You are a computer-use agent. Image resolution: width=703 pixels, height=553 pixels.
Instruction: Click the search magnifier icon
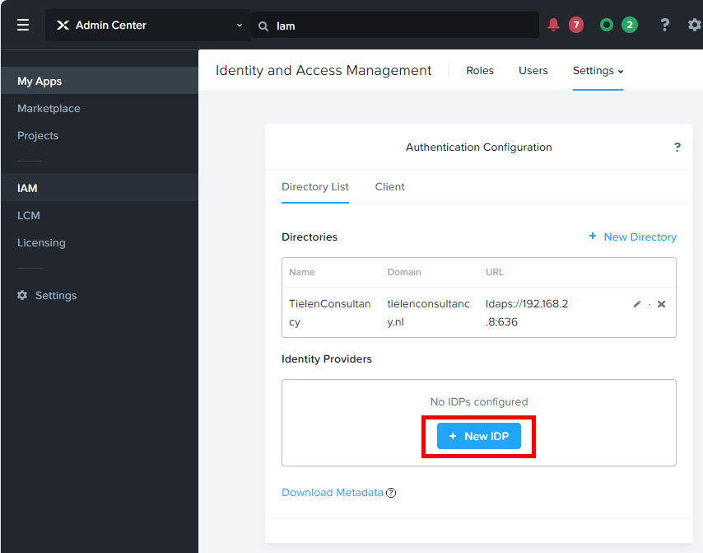coord(263,26)
